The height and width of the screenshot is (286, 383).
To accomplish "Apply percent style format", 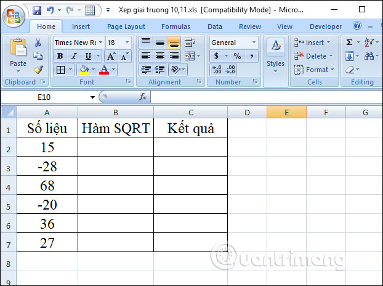I will point(237,56).
